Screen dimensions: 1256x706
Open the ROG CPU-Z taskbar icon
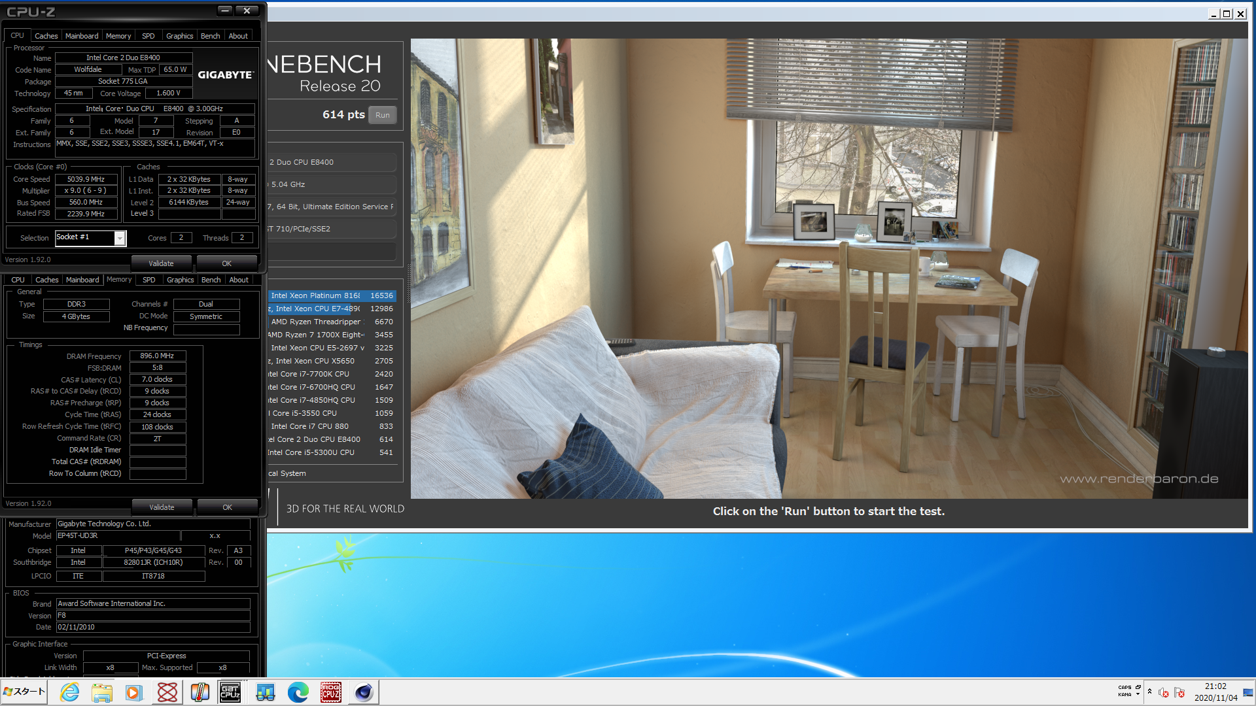pos(330,692)
